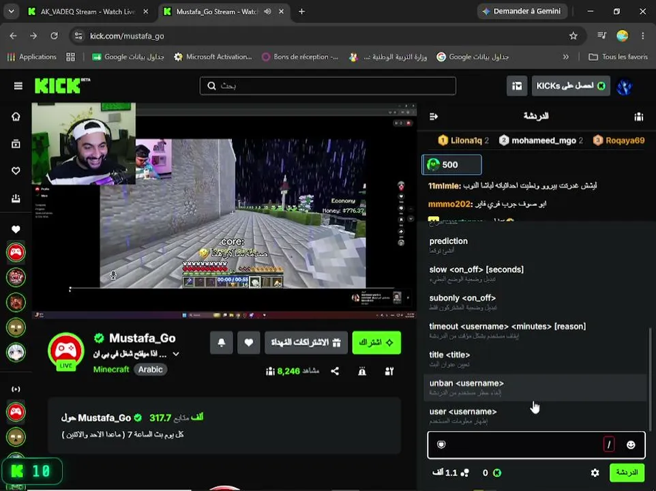This screenshot has width=656, height=491.
Task: Expand the Chrome tab search dropdown
Action: [x=12, y=12]
